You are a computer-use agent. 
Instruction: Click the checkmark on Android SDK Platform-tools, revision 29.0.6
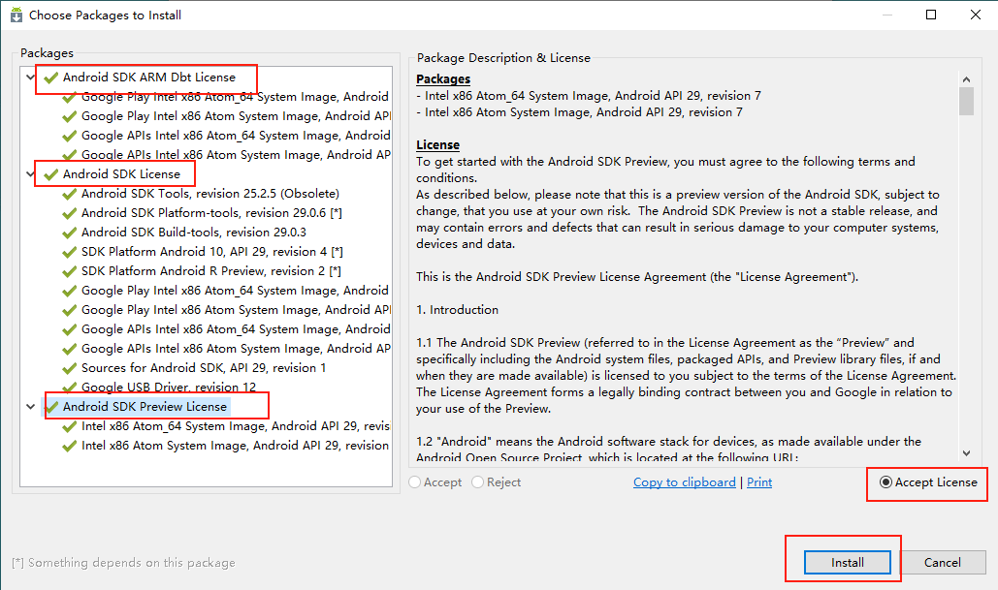(70, 213)
